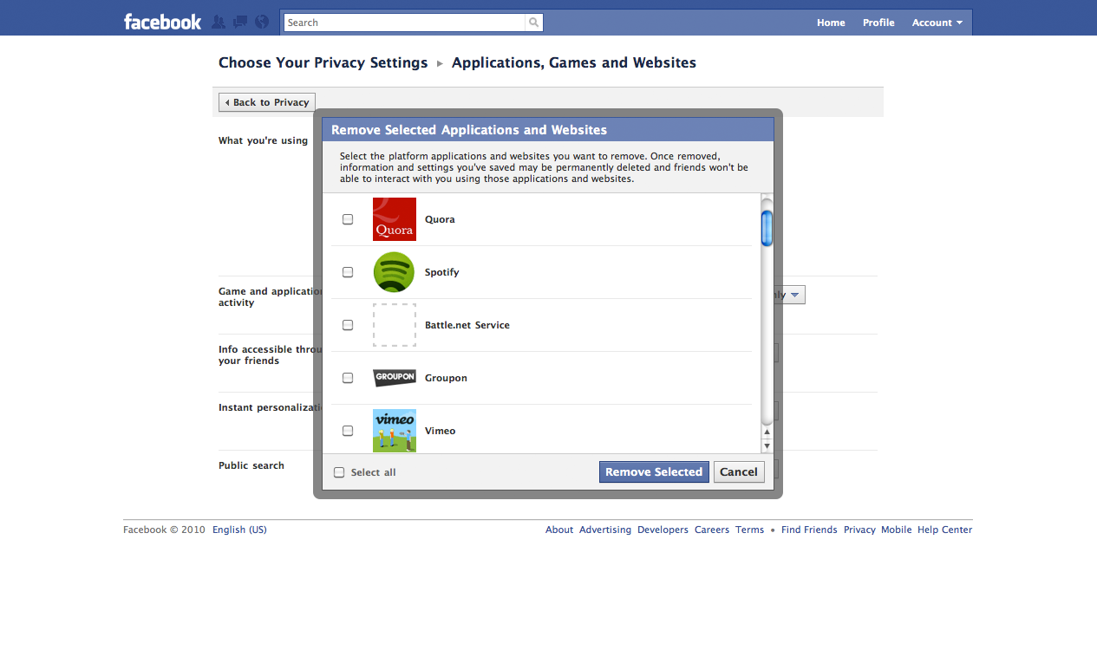Go to Home in top navigation
This screenshot has width=1097, height=650.
[831, 23]
